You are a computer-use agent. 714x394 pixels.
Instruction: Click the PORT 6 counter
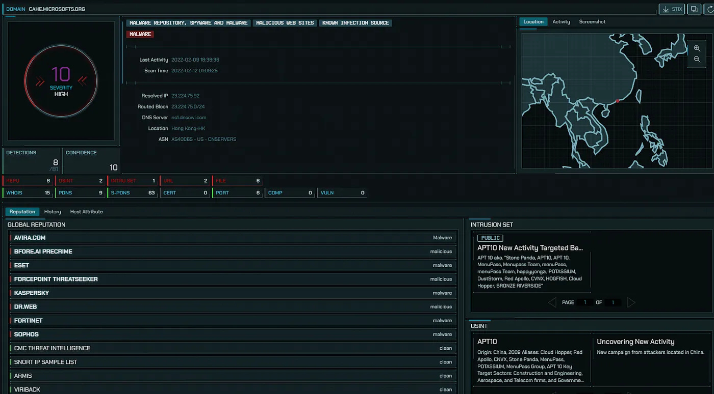click(x=237, y=193)
